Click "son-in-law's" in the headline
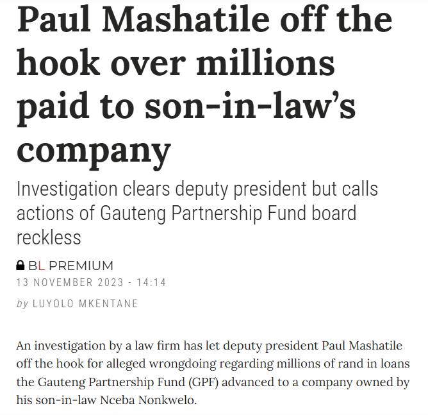This screenshot has width=428, height=415. (250, 106)
